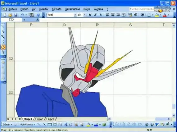Center the cell text
Viewport: 177px width, 132px height.
[x=113, y=15]
